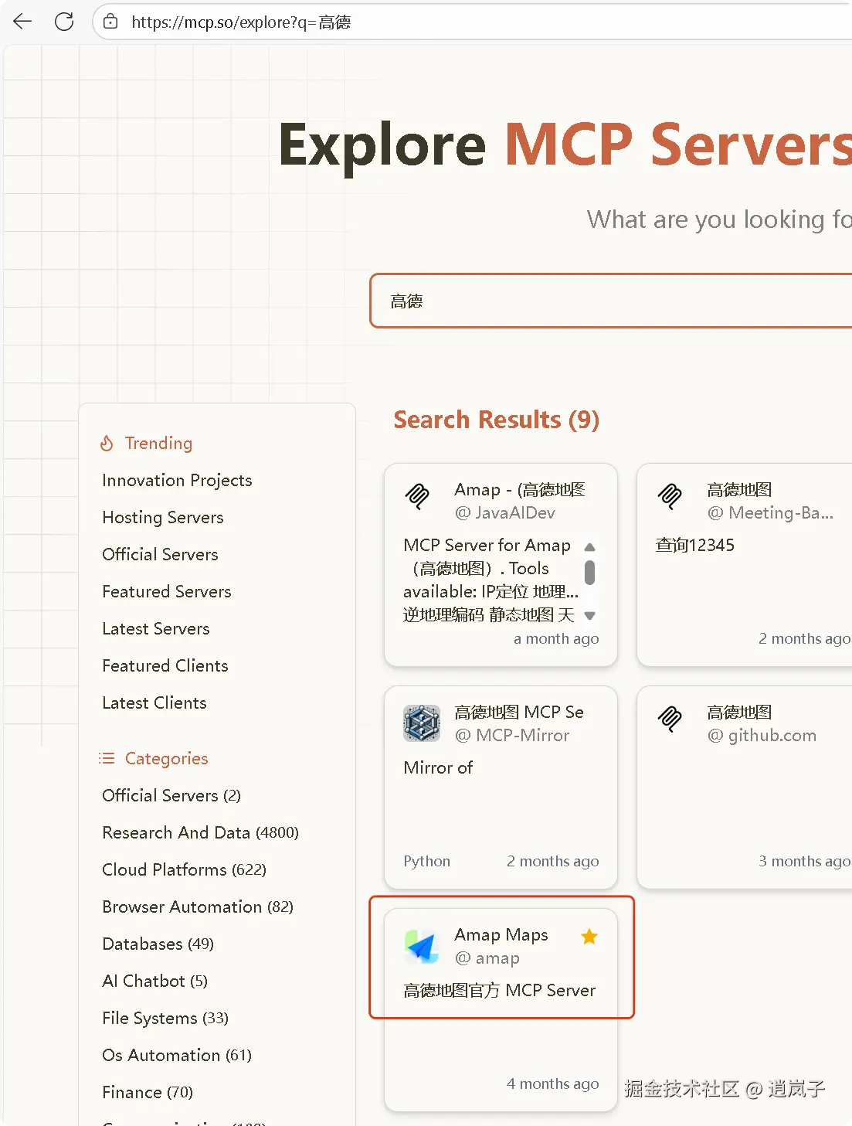Click description scroll-down arrow on Amap card
The image size is (852, 1126).
click(589, 616)
